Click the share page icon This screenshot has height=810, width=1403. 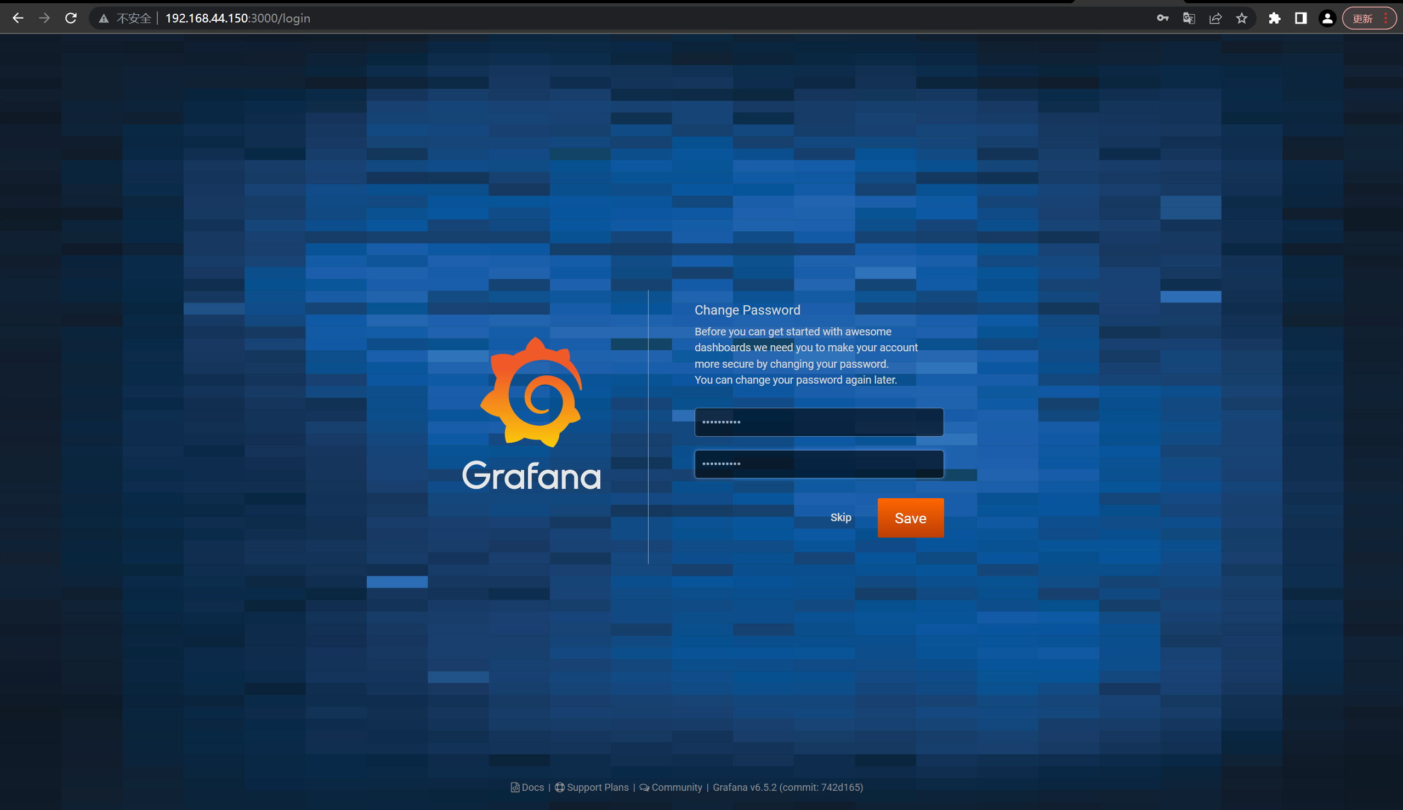[x=1215, y=18]
